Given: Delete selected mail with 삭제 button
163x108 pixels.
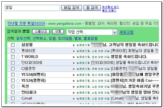Looking at the screenshot, I should (58, 32).
